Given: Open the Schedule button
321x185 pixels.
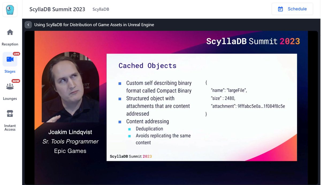Looking at the screenshot, I should pyautogui.click(x=292, y=9).
